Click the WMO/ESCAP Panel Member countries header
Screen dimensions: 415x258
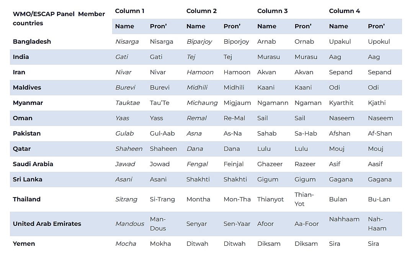coord(59,18)
